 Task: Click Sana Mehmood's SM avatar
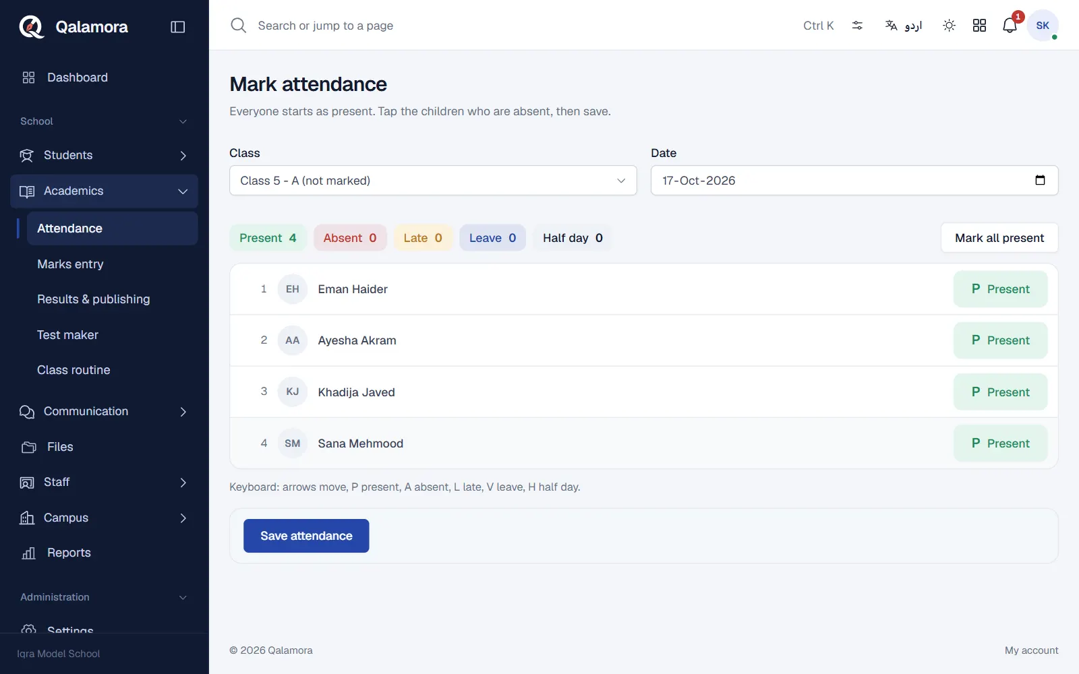pyautogui.click(x=293, y=443)
